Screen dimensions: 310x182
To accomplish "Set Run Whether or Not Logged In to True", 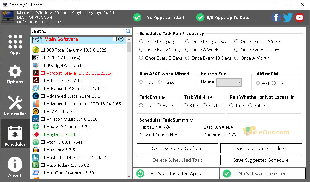I will tap(231, 106).
